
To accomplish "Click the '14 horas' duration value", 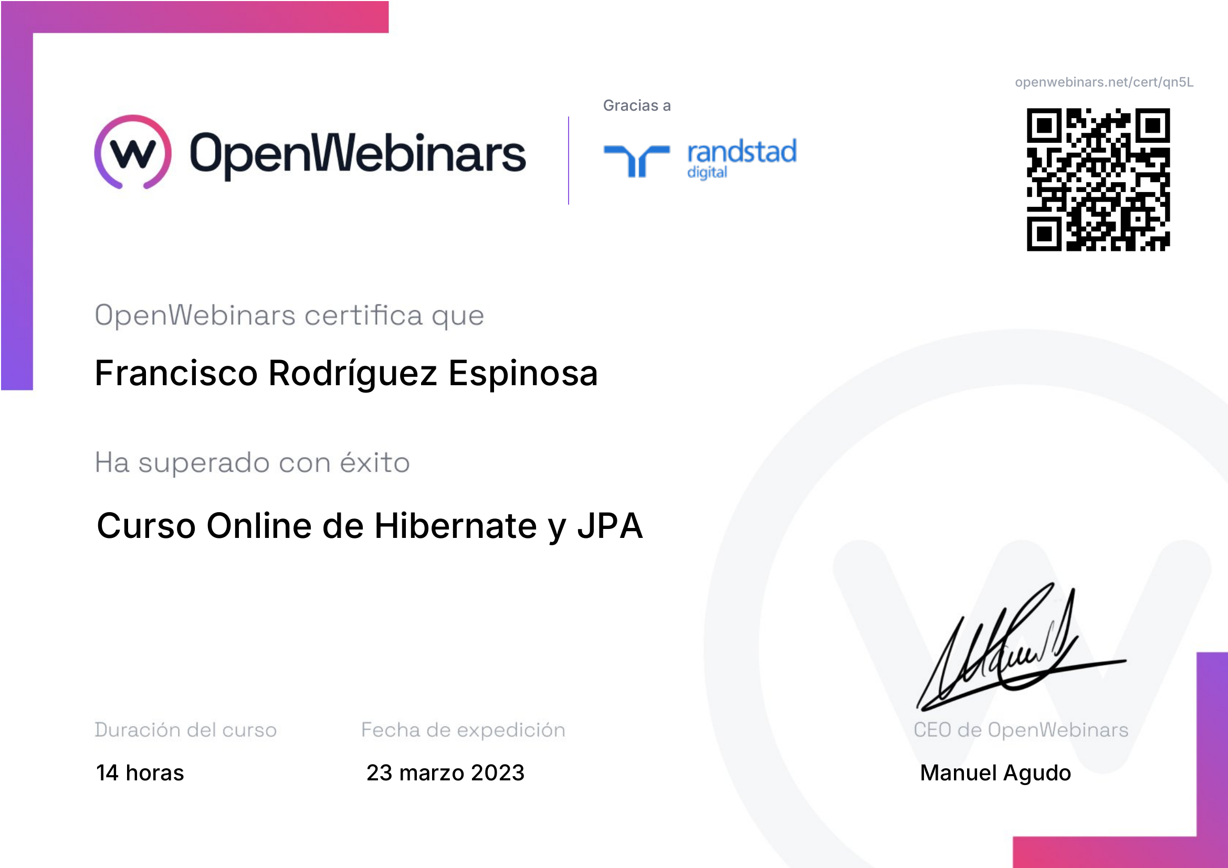I will [140, 773].
